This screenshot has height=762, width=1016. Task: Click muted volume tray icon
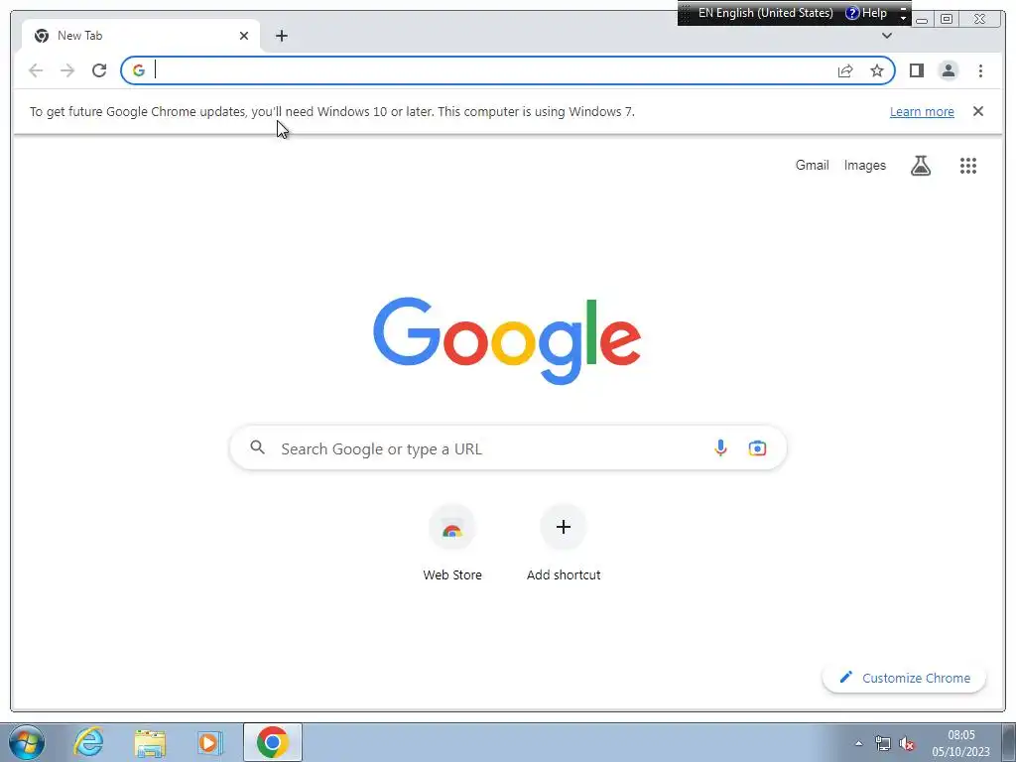point(907,743)
